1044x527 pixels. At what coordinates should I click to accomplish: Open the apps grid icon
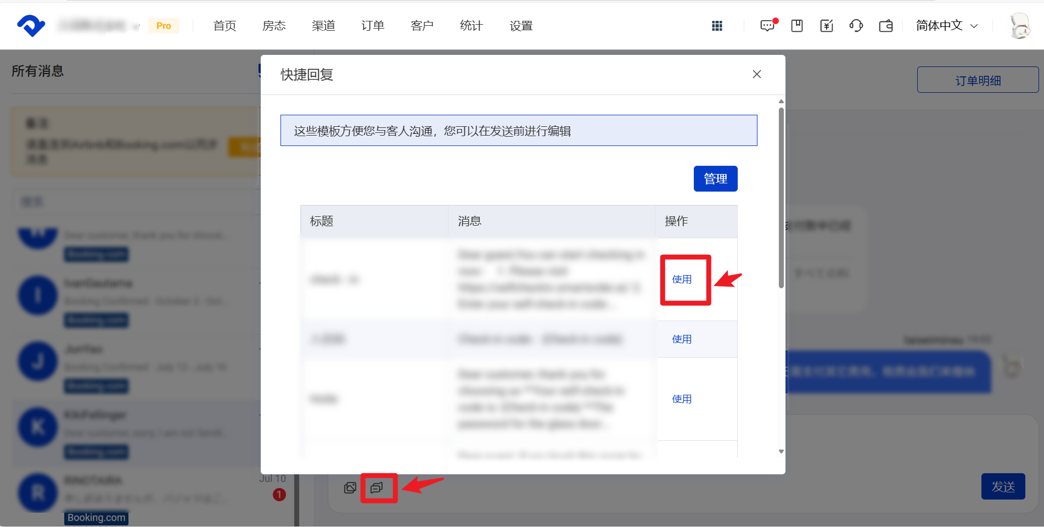[717, 26]
